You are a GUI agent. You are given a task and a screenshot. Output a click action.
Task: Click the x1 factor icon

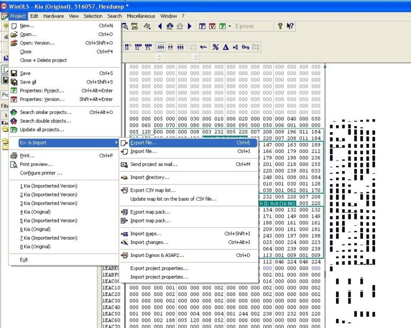coord(235,47)
